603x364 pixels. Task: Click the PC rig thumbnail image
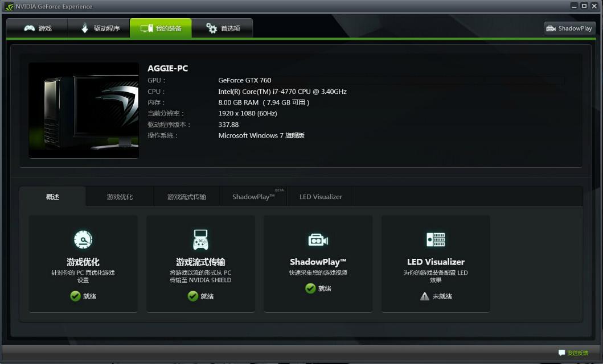84,110
